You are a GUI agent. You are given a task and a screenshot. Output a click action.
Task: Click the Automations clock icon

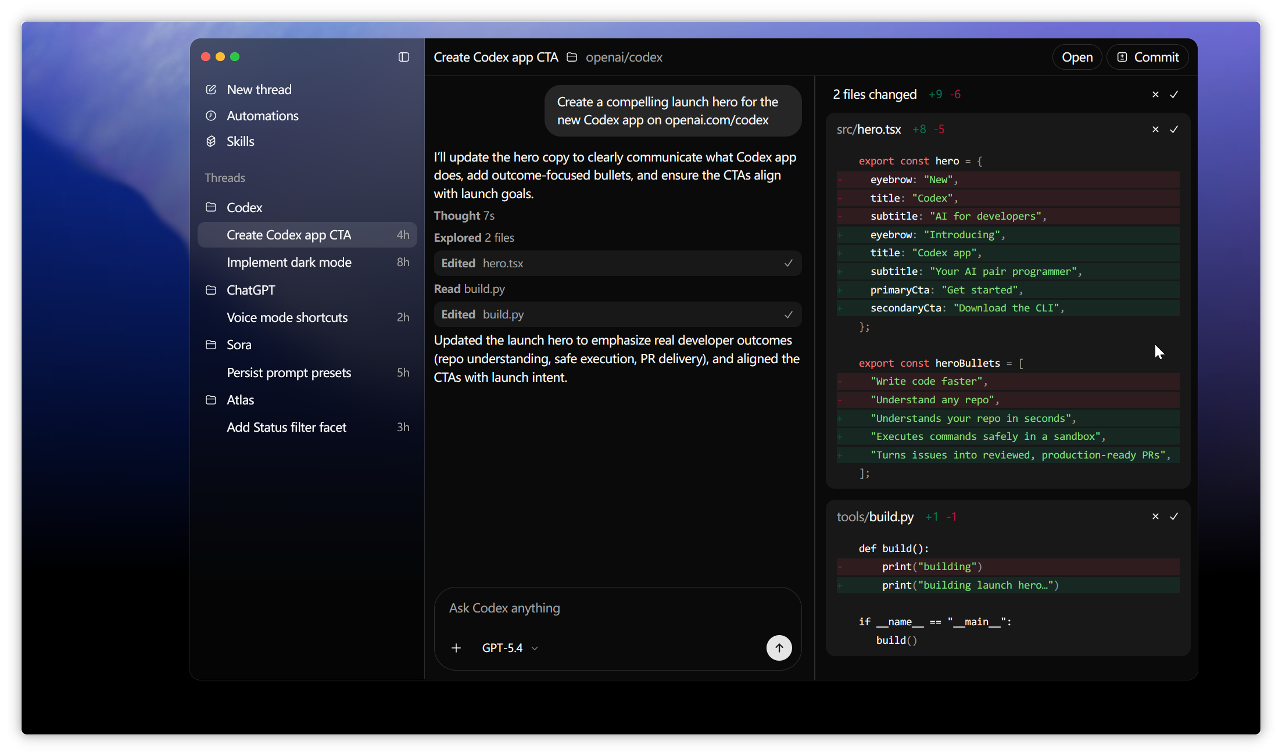click(211, 116)
